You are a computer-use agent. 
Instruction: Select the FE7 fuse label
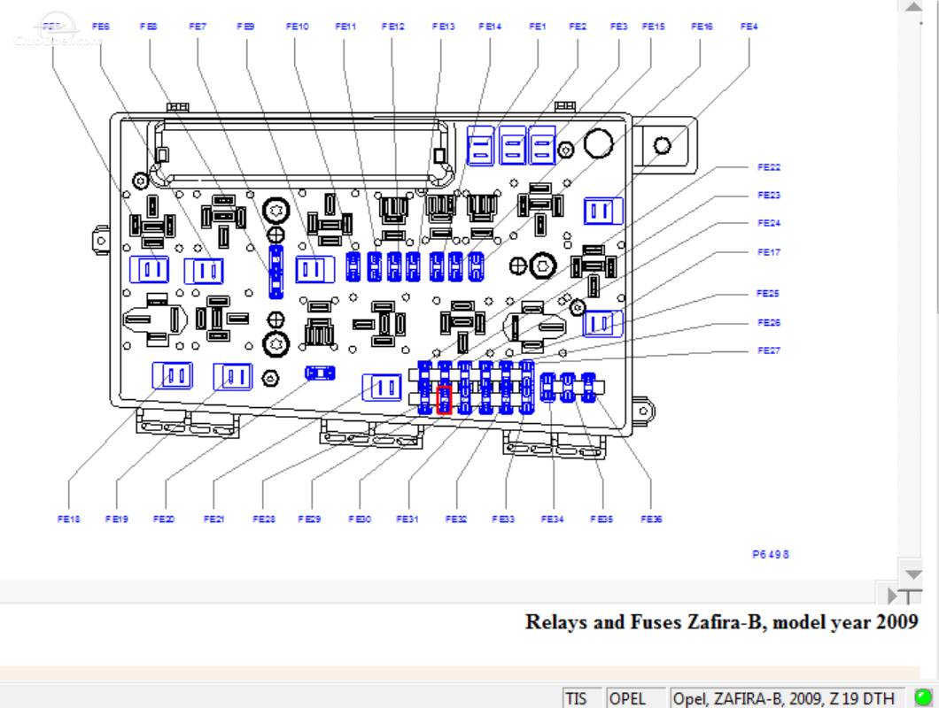click(x=197, y=27)
